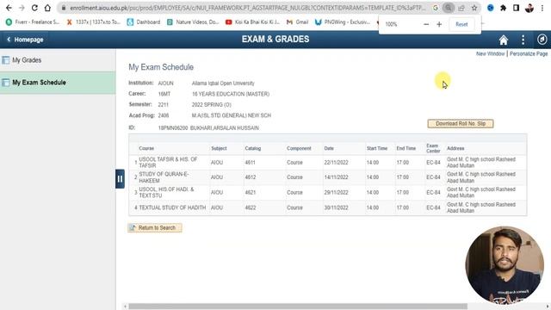Click the zoom magnifier icon in address bar
This screenshot has height=310, width=551.
click(x=448, y=8)
